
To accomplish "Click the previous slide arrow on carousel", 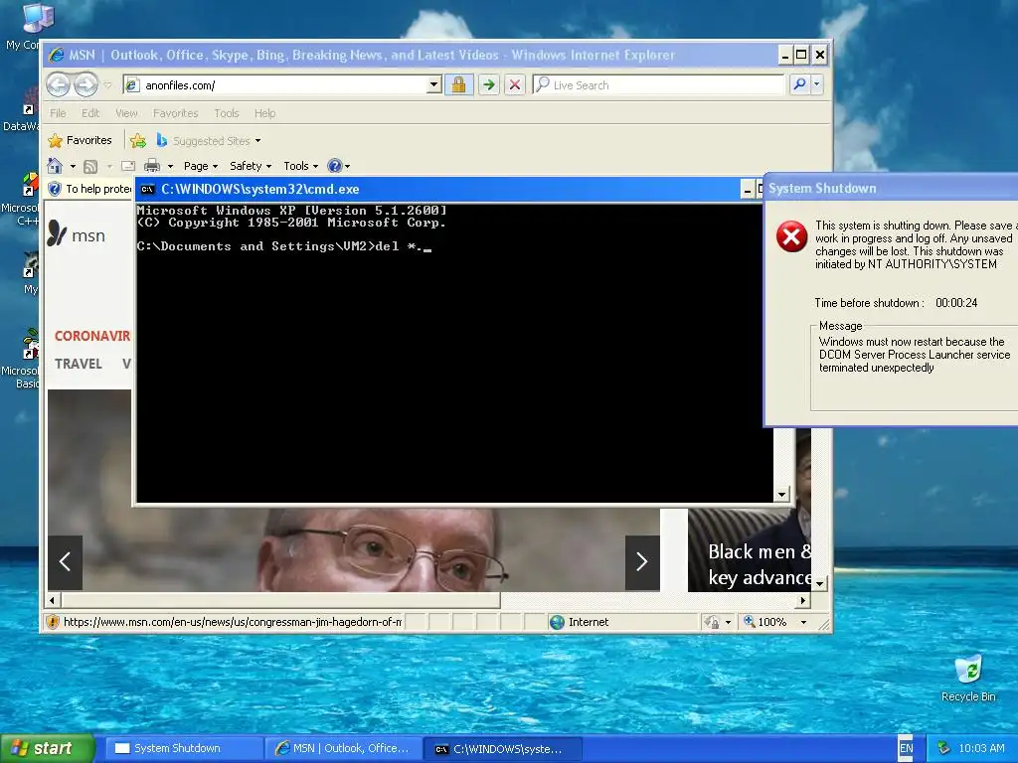I will point(65,562).
